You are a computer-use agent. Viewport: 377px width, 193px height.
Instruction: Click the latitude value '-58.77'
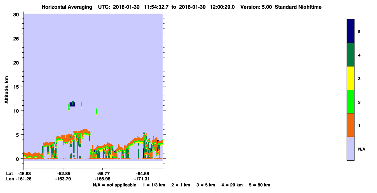tap(103, 174)
